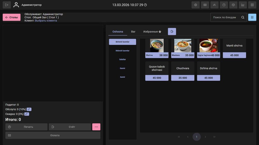Click the printer icon on Печать
The height and width of the screenshot is (145, 259).
pos(9,127)
